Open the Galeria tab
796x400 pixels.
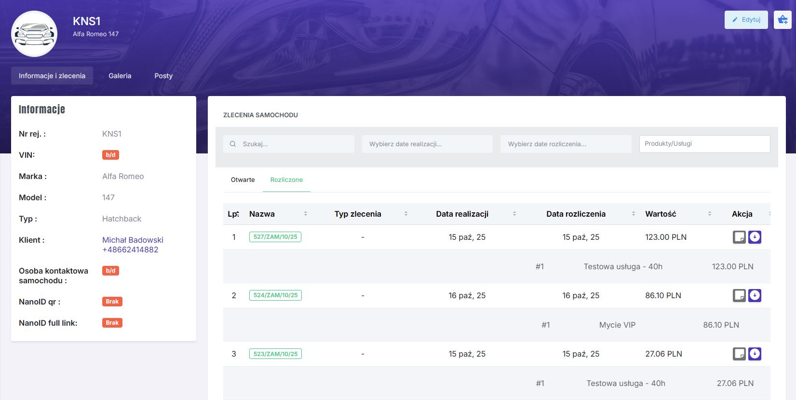(120, 76)
